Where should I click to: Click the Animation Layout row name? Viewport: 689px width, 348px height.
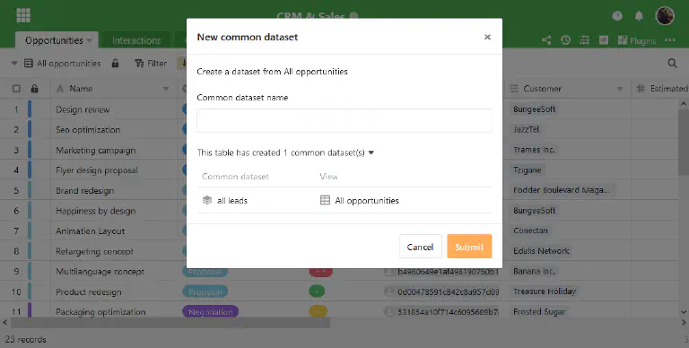pos(90,231)
